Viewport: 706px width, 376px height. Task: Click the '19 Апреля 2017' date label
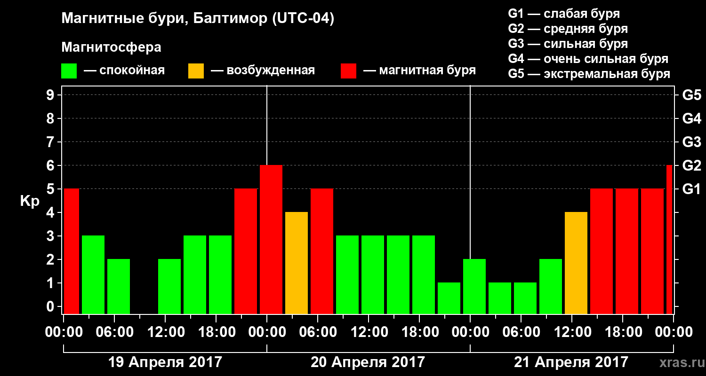tap(165, 362)
